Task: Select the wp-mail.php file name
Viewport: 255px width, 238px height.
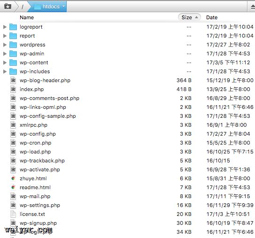Action: [x=35, y=196]
